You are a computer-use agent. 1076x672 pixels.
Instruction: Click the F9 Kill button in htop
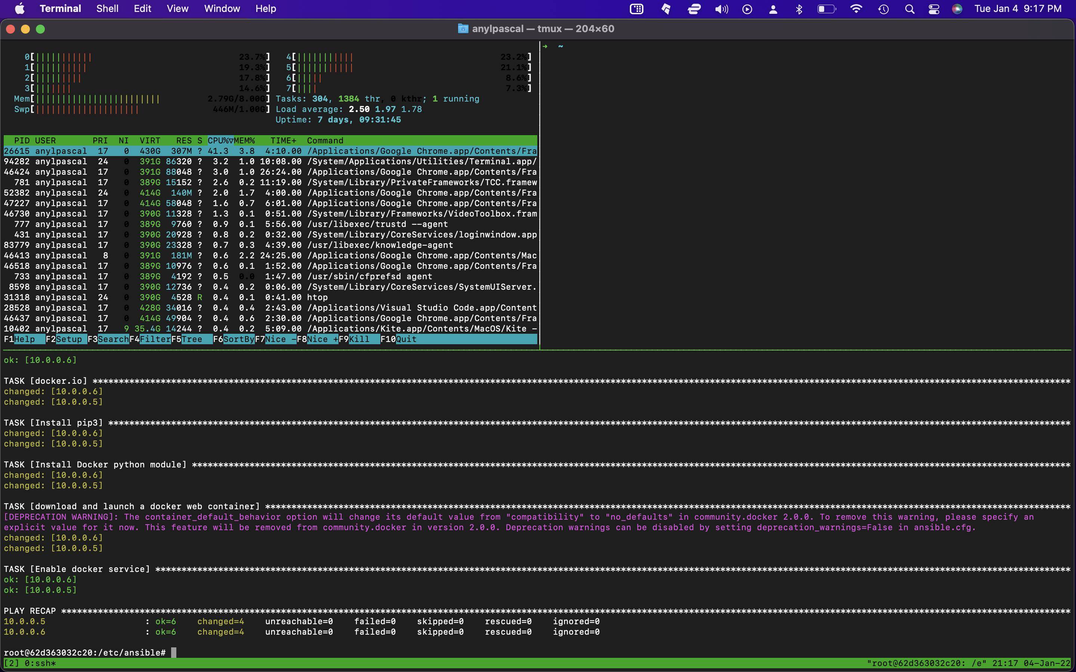click(x=359, y=340)
